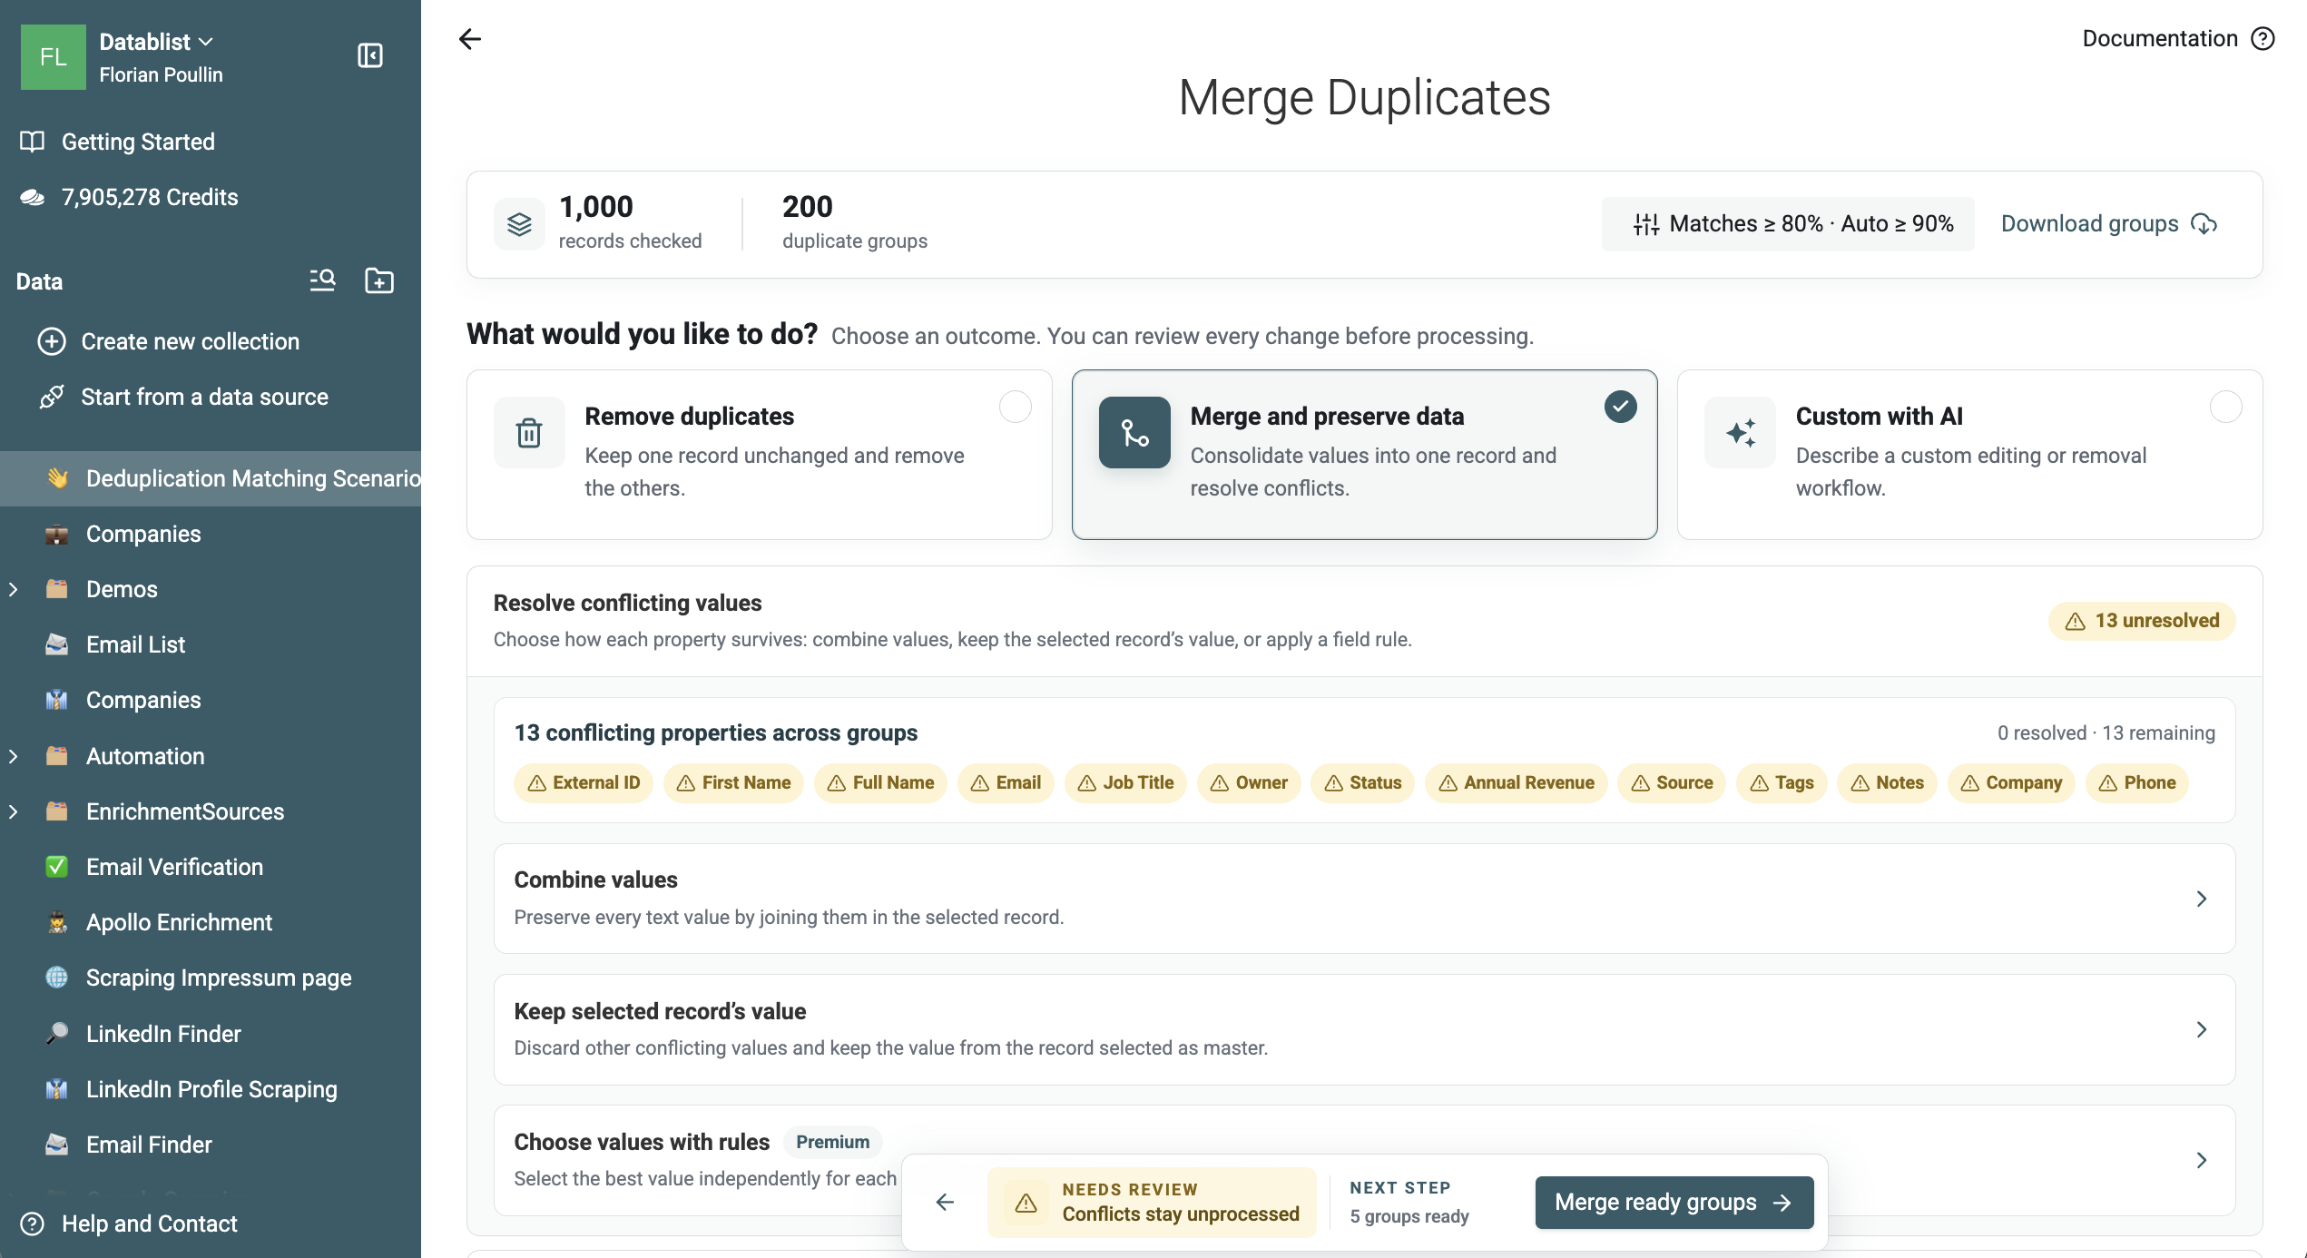Select the Custom with AI radio option
This screenshot has height=1258, width=2307.
[x=2226, y=407]
